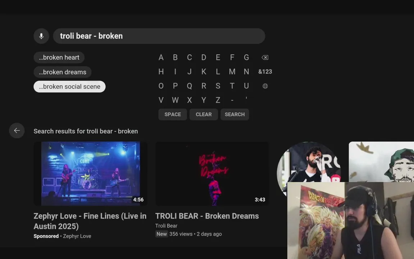Tap letter J on the keyboard

tap(189, 72)
